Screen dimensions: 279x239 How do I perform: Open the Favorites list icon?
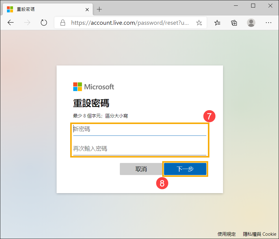[217, 23]
